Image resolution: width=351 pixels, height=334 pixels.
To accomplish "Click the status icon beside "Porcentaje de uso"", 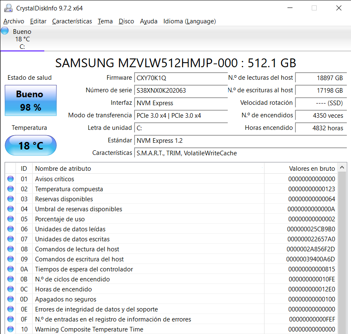I will (10, 219).
